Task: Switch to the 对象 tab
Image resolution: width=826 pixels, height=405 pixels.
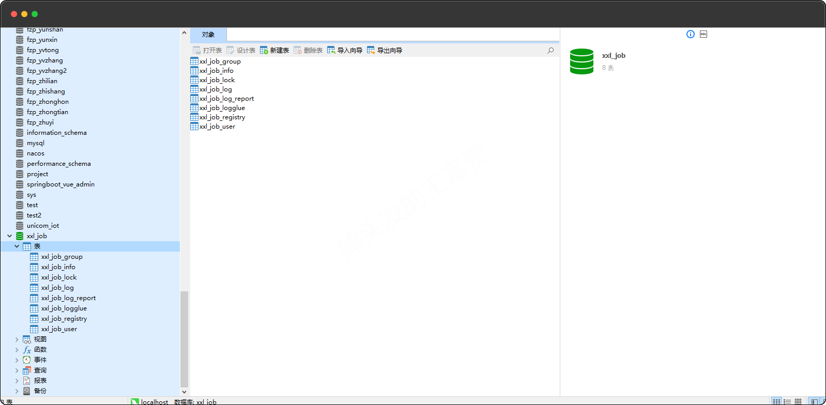Action: tap(208, 35)
